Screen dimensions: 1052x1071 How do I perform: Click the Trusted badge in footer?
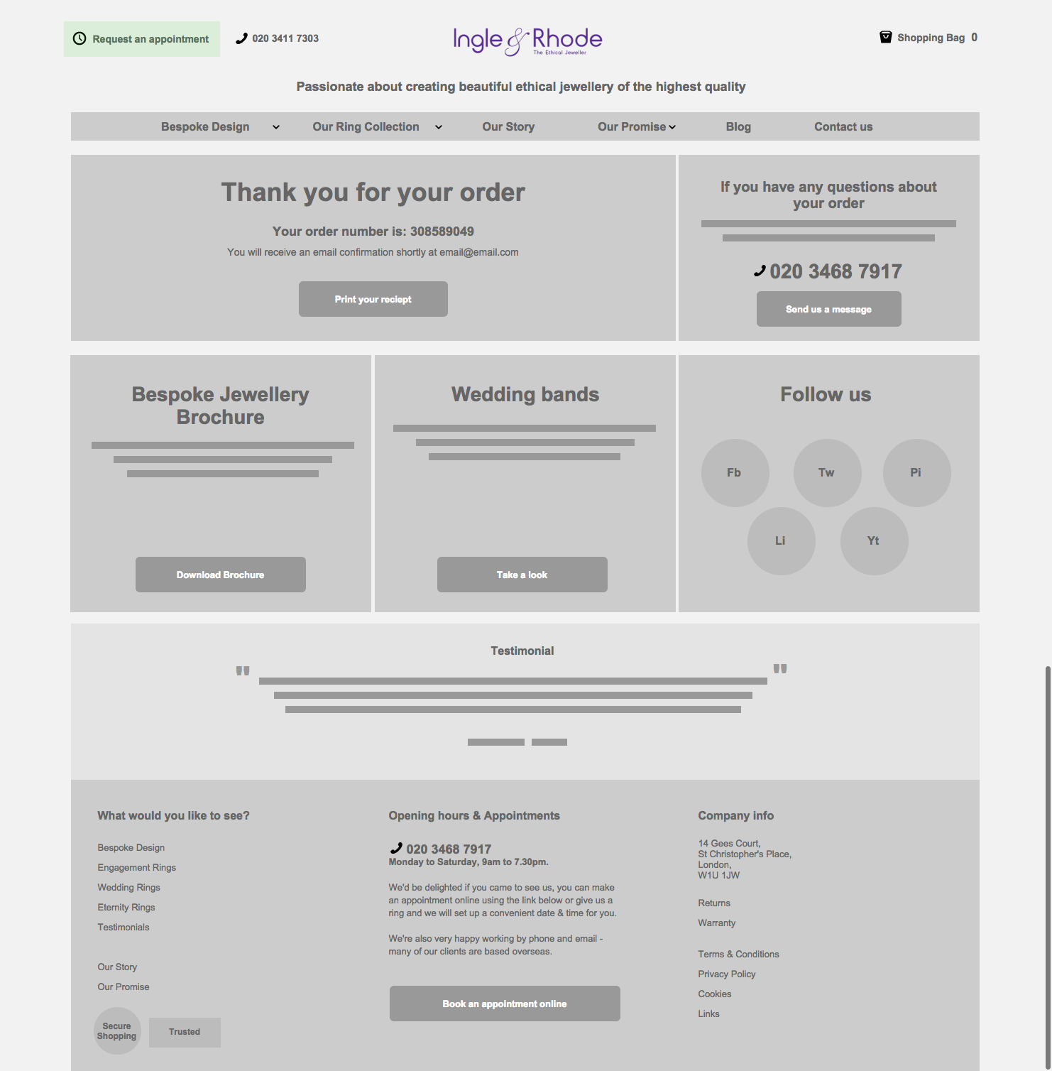tap(185, 1032)
